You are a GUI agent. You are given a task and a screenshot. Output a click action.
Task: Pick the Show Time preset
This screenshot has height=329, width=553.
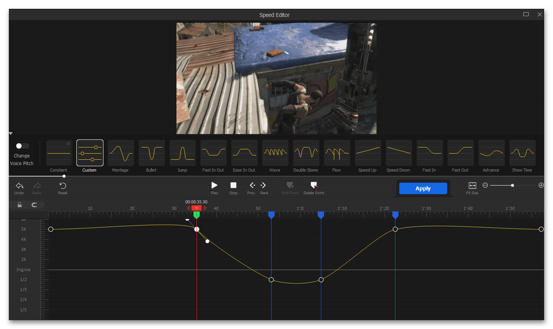522,153
